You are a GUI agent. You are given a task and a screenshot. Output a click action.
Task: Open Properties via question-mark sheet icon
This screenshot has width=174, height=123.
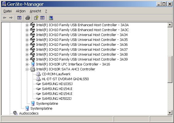point(36,18)
